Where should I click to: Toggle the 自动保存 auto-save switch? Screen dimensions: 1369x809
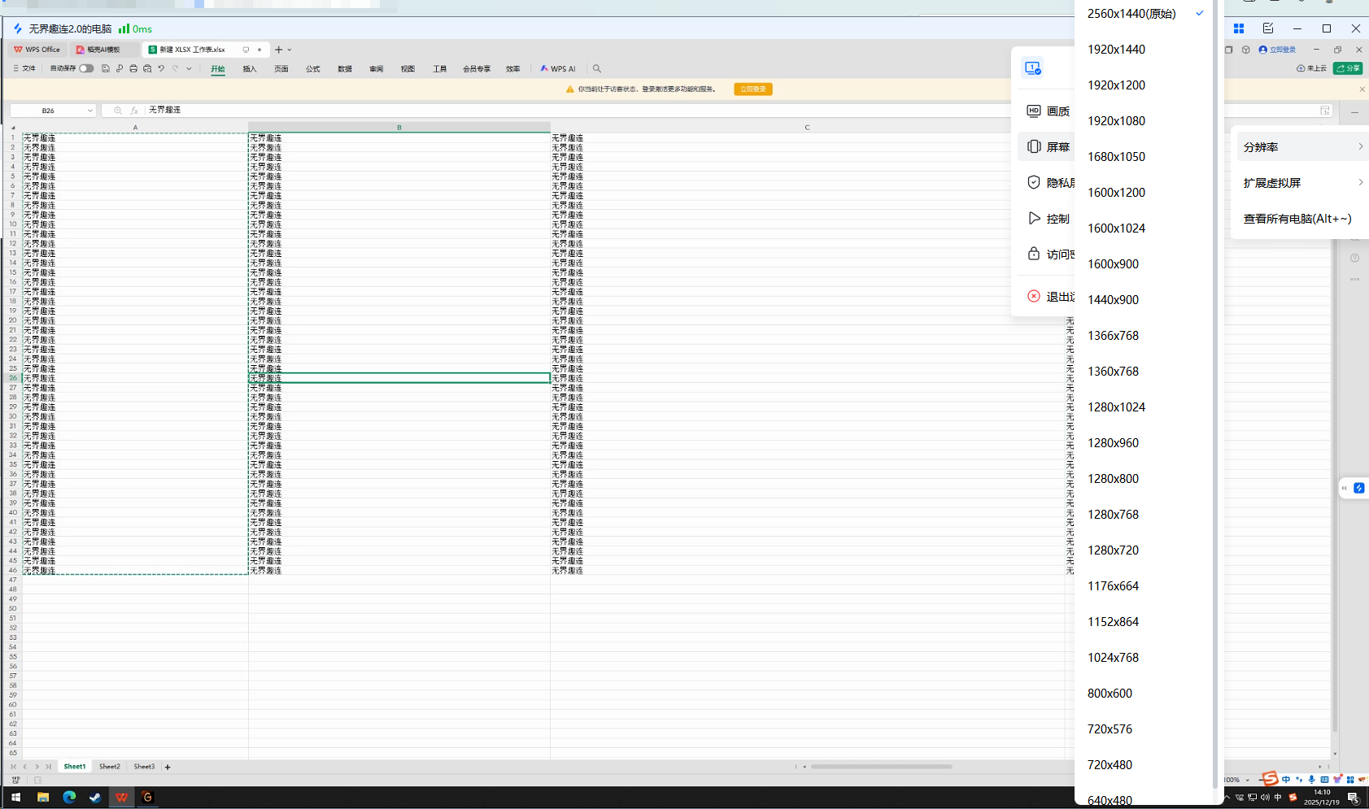click(x=85, y=69)
